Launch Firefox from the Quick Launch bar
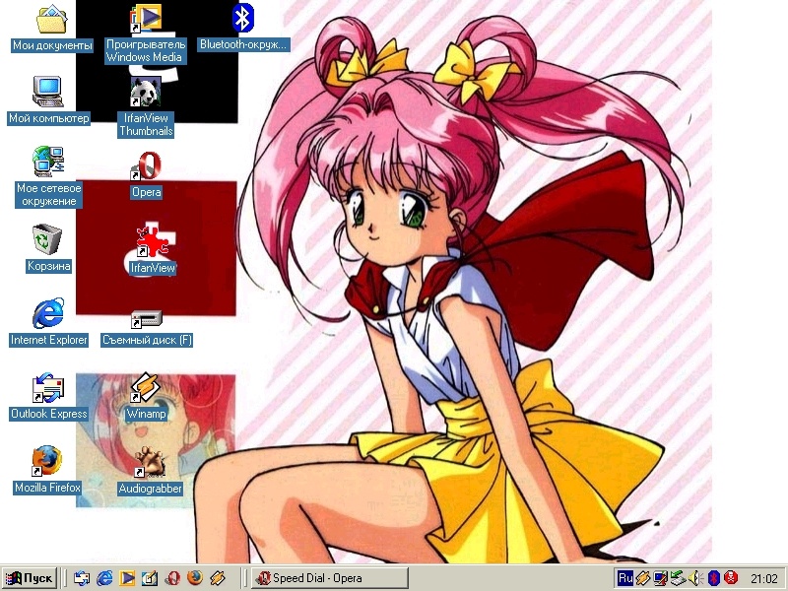The width and height of the screenshot is (788, 591). pos(195,578)
